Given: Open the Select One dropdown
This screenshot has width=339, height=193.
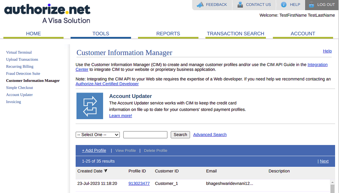Looking at the screenshot, I should pyautogui.click(x=97, y=135).
